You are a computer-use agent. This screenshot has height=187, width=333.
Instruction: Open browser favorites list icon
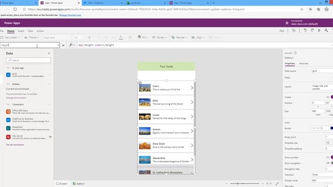311,9
